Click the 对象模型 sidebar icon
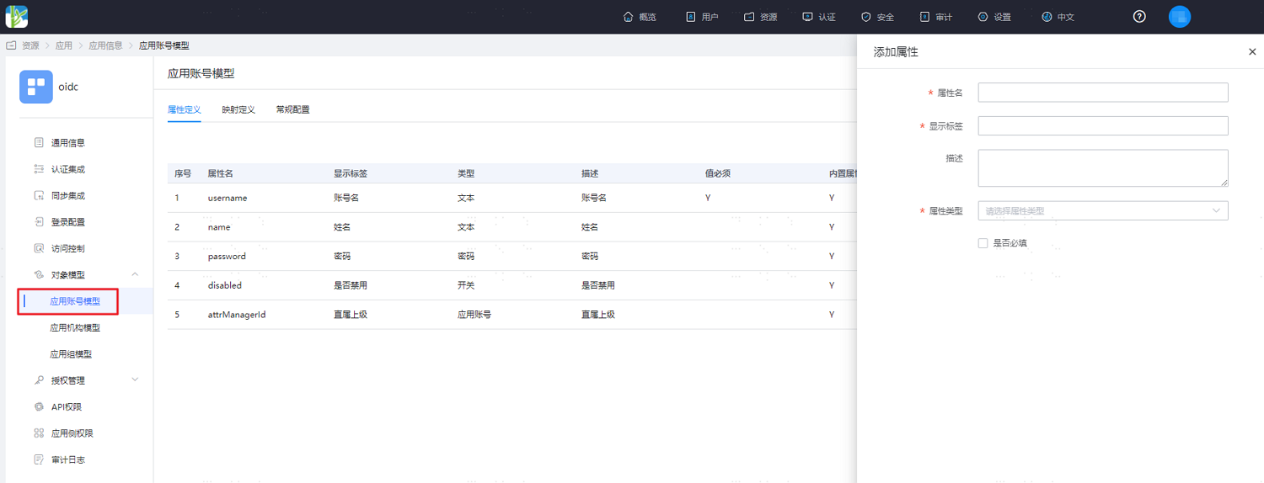1264x483 pixels. [39, 275]
